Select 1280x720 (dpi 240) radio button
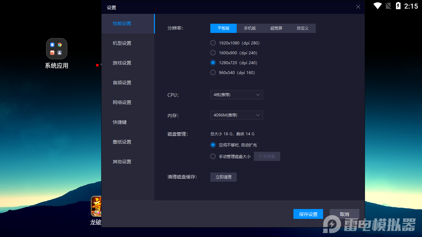The image size is (422, 237). [213, 63]
